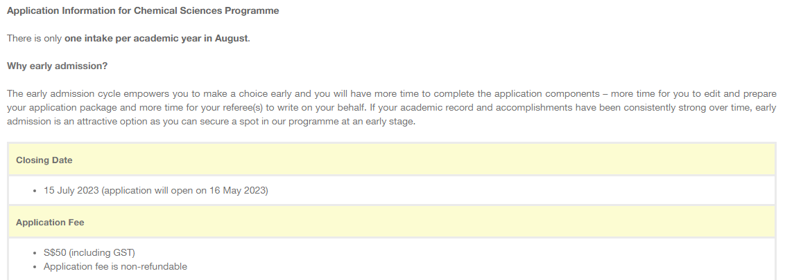Click the Closing Date section header

click(44, 160)
